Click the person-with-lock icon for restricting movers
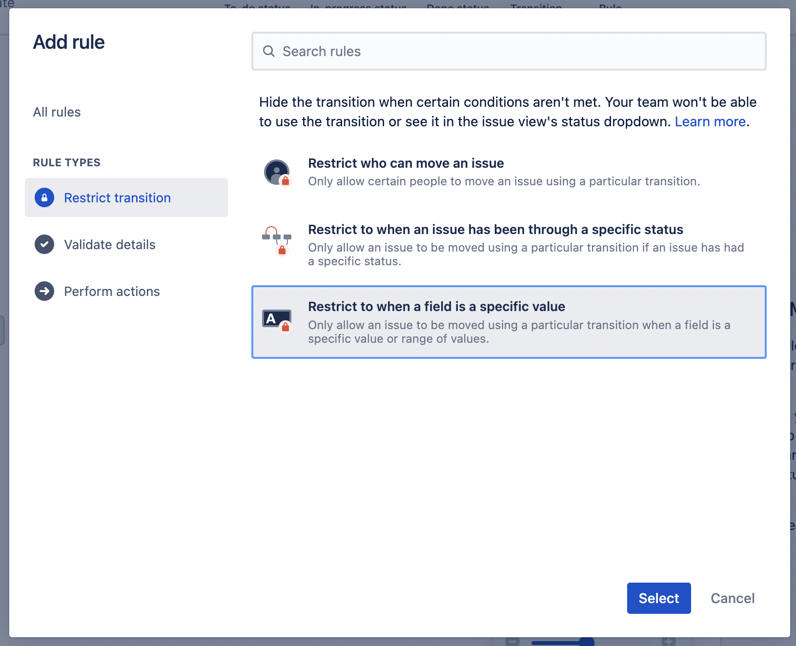 [x=277, y=173]
